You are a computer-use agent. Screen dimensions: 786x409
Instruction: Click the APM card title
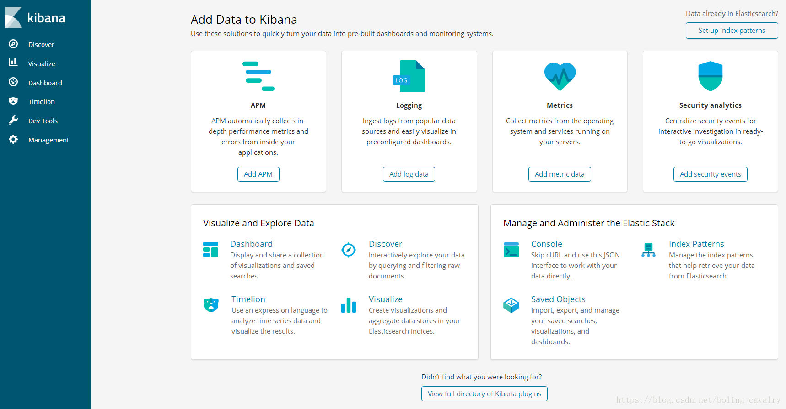pyautogui.click(x=258, y=105)
